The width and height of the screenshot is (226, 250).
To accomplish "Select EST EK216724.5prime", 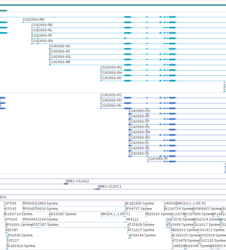I will tap(178, 209).
